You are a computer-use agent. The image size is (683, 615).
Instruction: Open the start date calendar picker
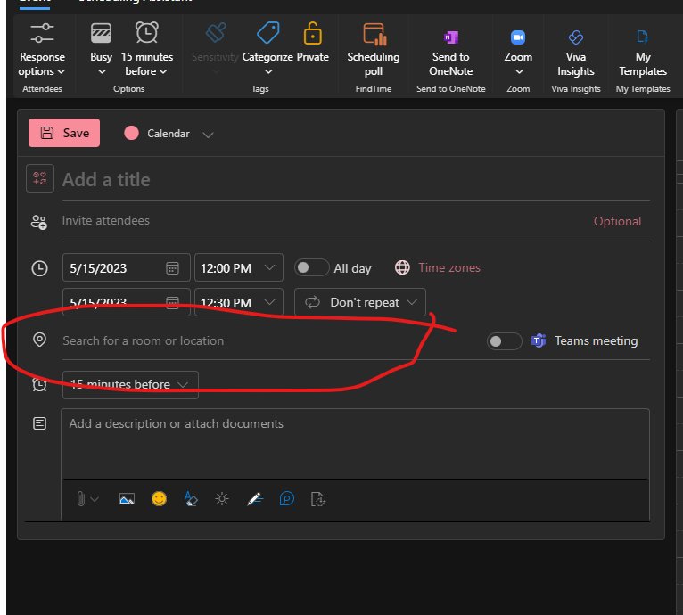[x=172, y=268]
